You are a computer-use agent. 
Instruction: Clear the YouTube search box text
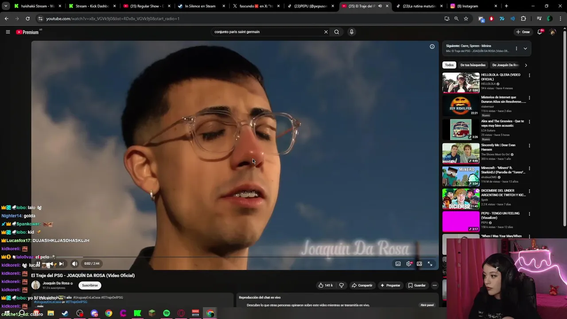[326, 32]
